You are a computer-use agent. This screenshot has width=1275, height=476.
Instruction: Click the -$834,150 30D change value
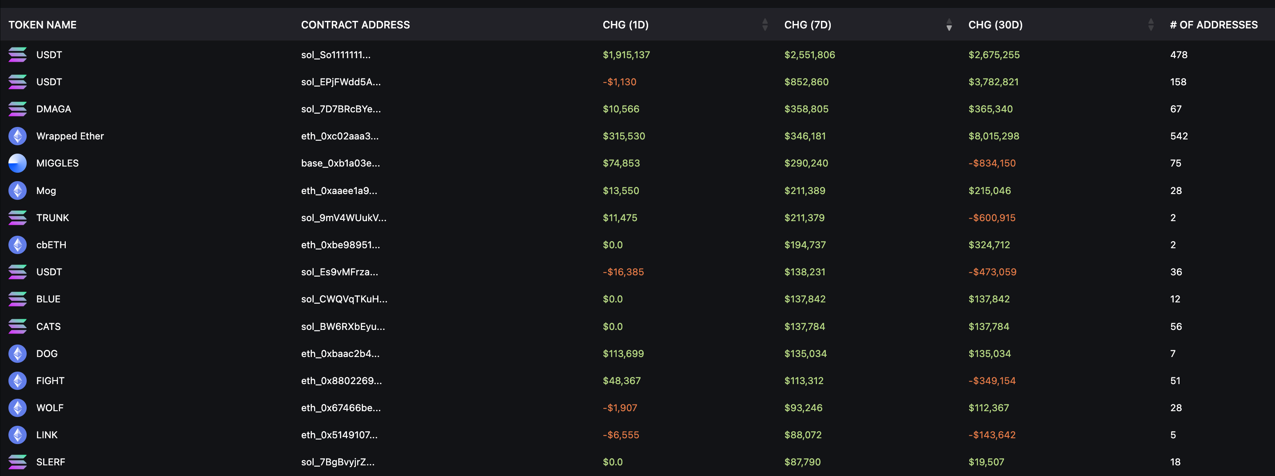[x=992, y=163]
